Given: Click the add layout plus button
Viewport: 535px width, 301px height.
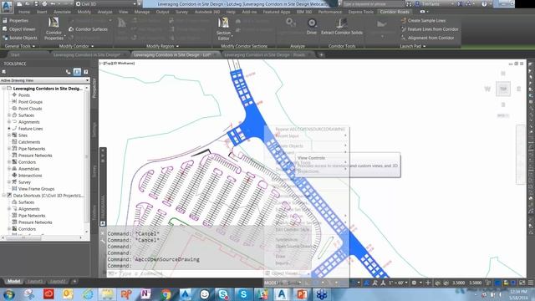Looking at the screenshot, I should tap(74, 282).
